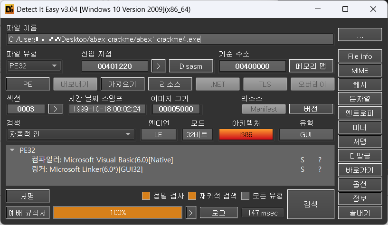Toggle the 재귀적 검색 checkbox

click(192, 196)
